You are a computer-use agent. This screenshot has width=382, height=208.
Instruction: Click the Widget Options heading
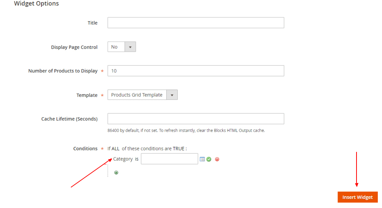pos(37,4)
